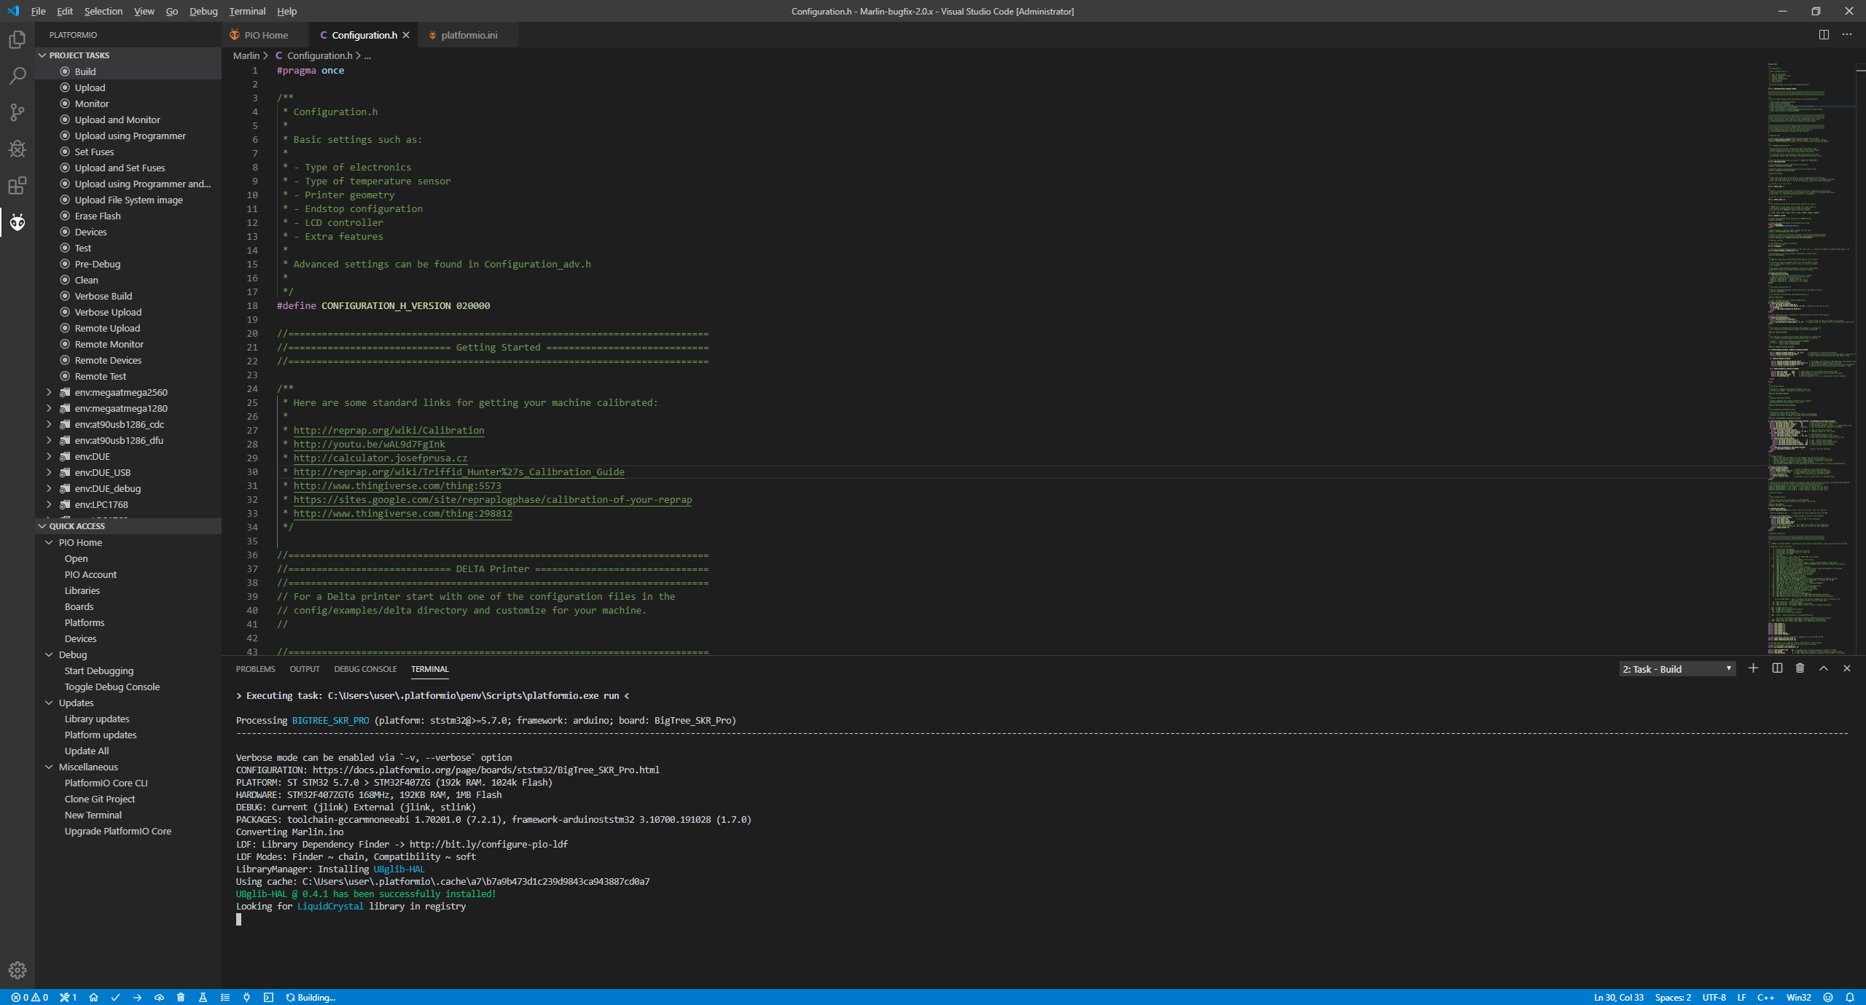Switch to the platformio.ini tab
1866x1005 pixels.
(x=468, y=35)
